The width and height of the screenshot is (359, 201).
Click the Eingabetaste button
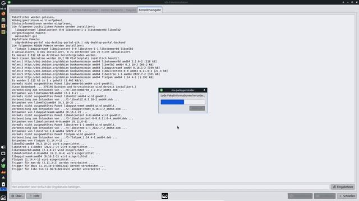point(343,187)
